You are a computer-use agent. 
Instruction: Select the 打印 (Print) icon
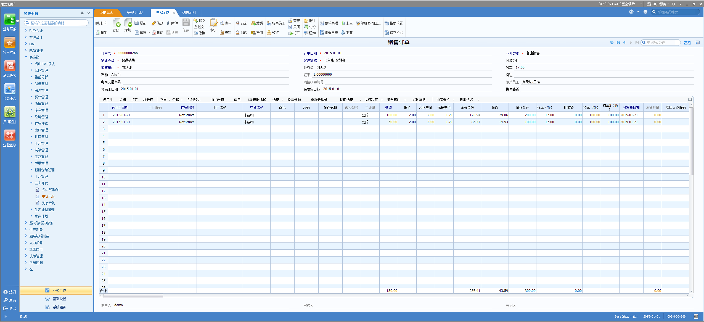point(102,23)
